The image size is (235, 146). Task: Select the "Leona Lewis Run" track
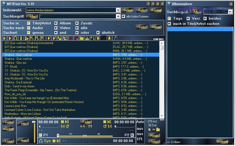pos(81,106)
